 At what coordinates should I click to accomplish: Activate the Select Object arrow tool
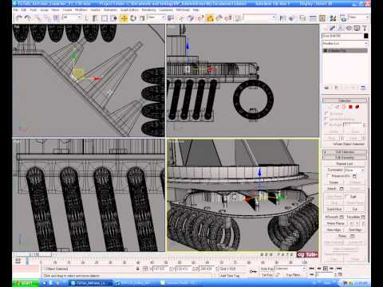pyautogui.click(x=86, y=18)
